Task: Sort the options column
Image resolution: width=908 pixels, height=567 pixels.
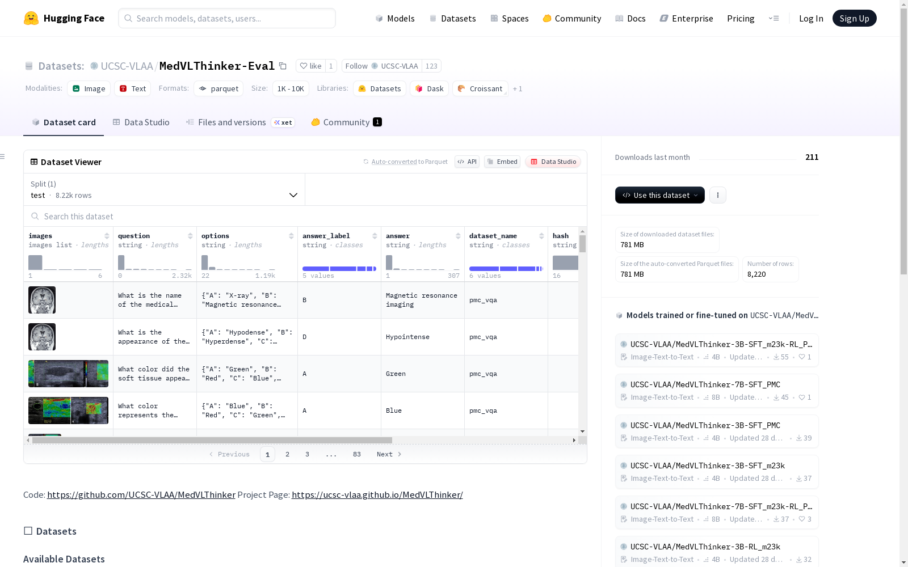Action: [291, 236]
